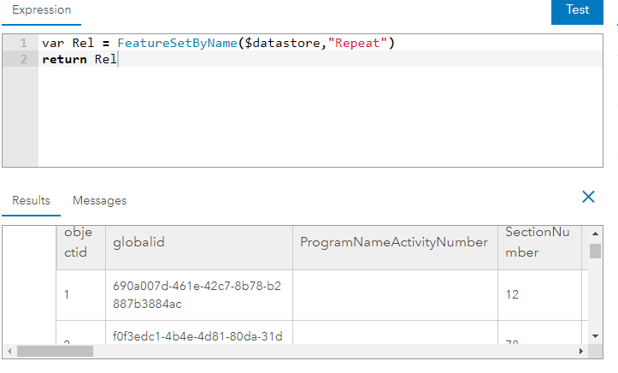
Task: Close the results panel with X
Action: tap(588, 197)
